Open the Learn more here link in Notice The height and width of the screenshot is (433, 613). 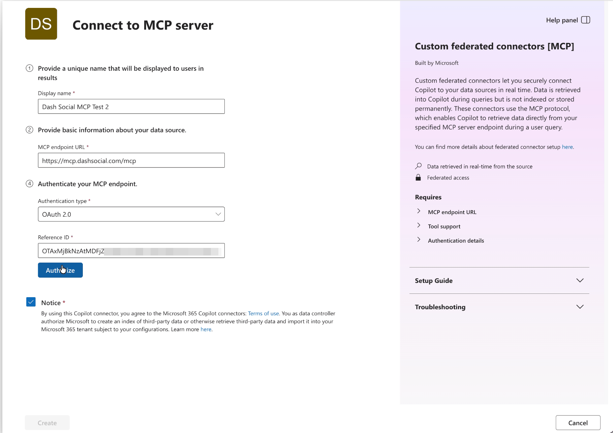pyautogui.click(x=206, y=329)
